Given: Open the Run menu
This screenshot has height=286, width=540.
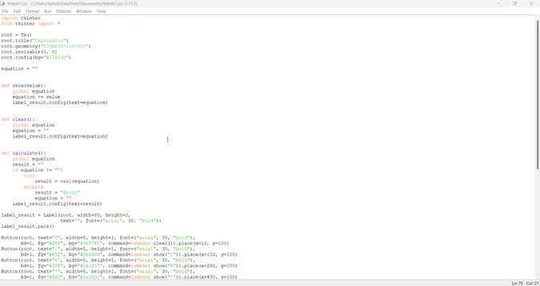Looking at the screenshot, I should click(48, 11).
